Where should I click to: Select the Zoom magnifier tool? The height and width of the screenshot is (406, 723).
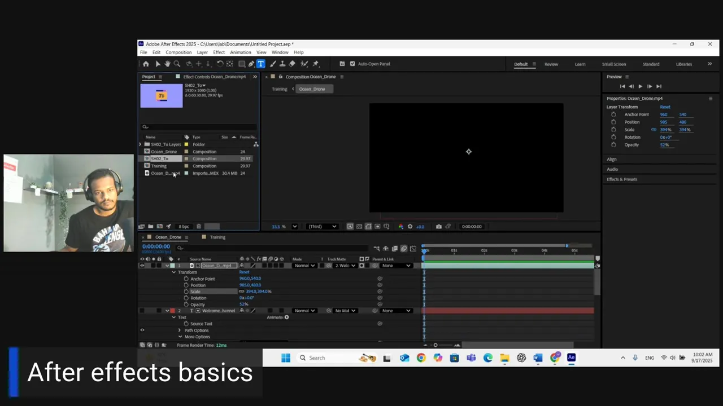[x=177, y=64]
